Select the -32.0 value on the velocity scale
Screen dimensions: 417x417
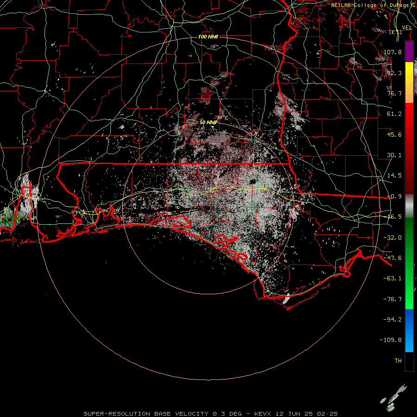pyautogui.click(x=392, y=238)
